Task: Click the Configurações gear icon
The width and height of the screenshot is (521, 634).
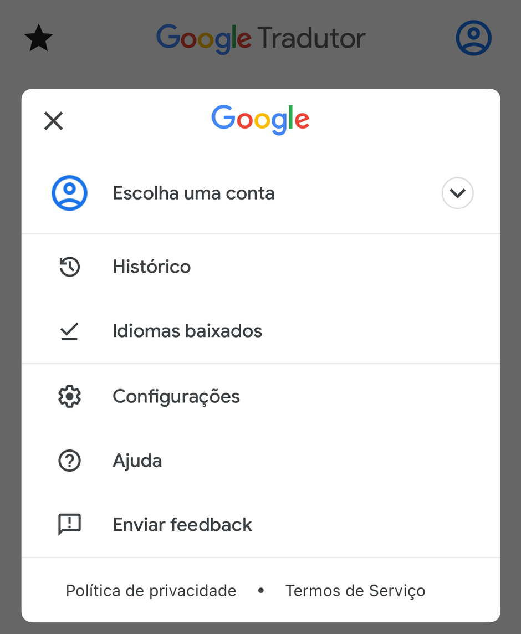Action: pos(69,397)
